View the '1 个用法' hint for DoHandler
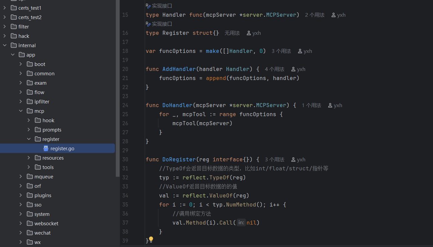Screen dimensions: 433x247 [311, 105]
